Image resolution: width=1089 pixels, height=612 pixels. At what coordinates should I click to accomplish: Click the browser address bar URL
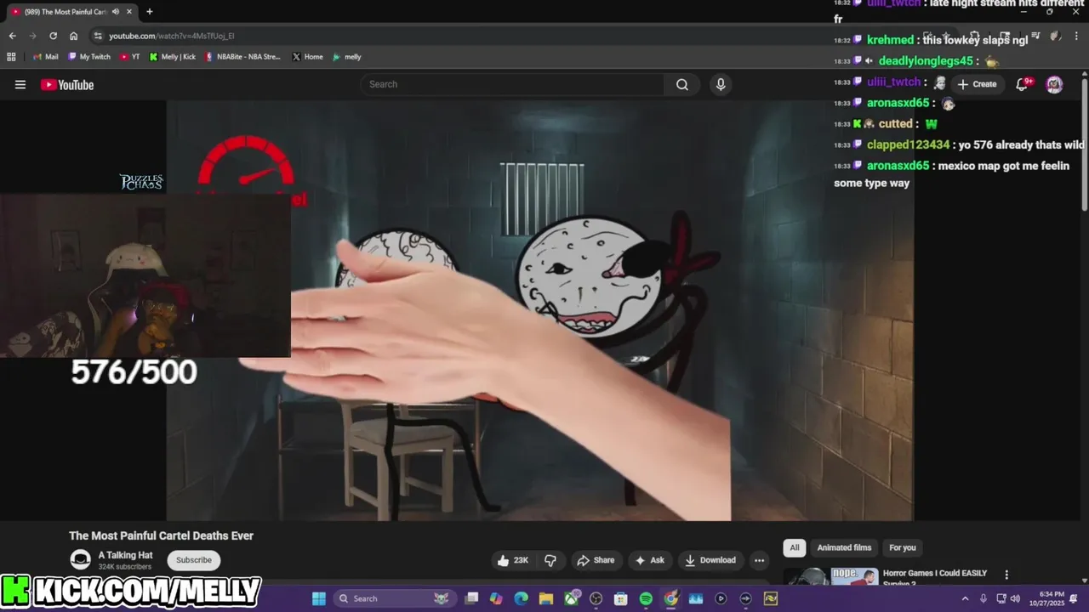coord(172,36)
